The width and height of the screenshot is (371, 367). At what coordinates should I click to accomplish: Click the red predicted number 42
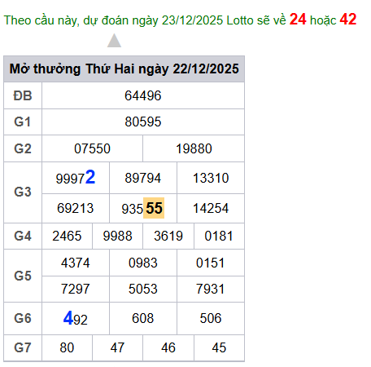348,20
